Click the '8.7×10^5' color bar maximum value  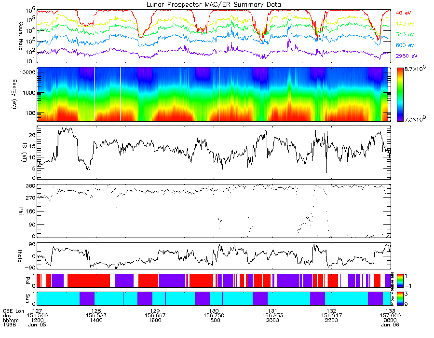(x=415, y=69)
